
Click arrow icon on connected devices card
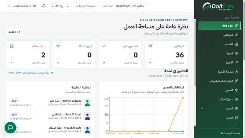[58, 62]
